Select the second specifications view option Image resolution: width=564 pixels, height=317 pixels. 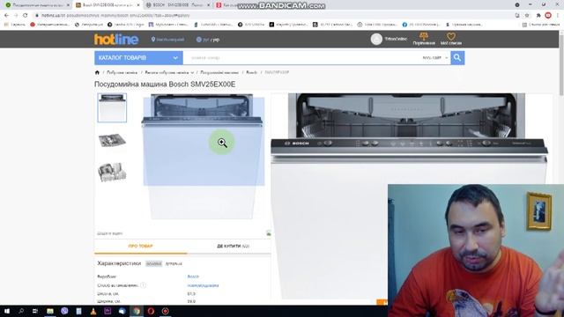174,264
